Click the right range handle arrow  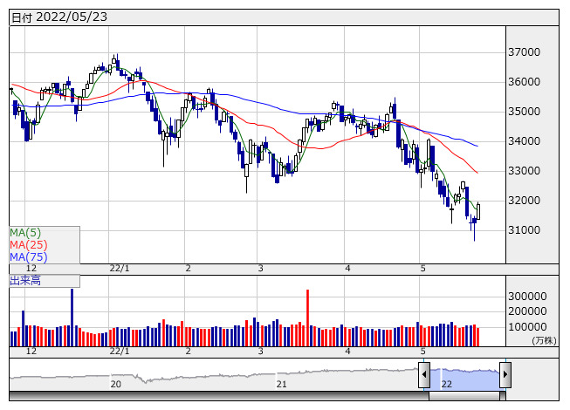(x=505, y=374)
